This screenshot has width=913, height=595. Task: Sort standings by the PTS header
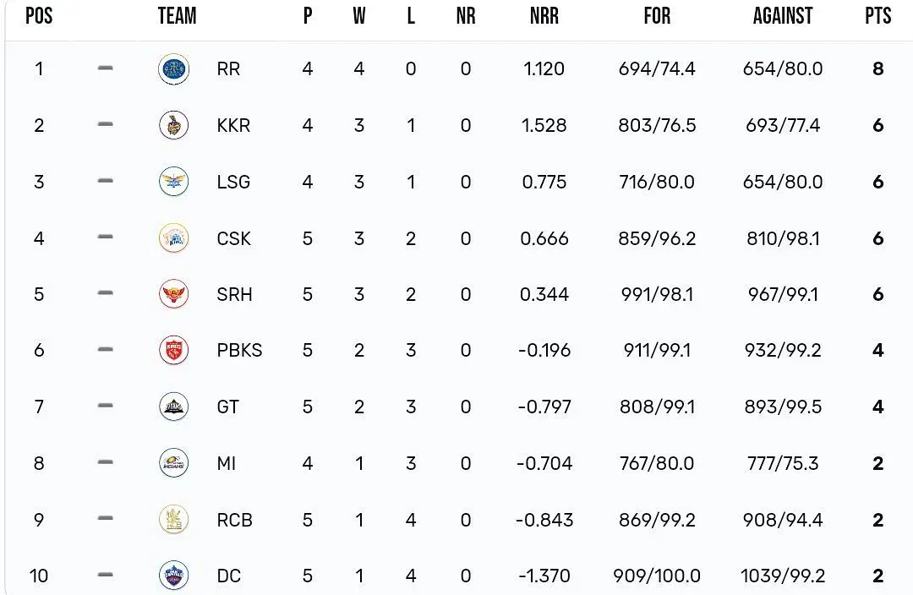(878, 16)
